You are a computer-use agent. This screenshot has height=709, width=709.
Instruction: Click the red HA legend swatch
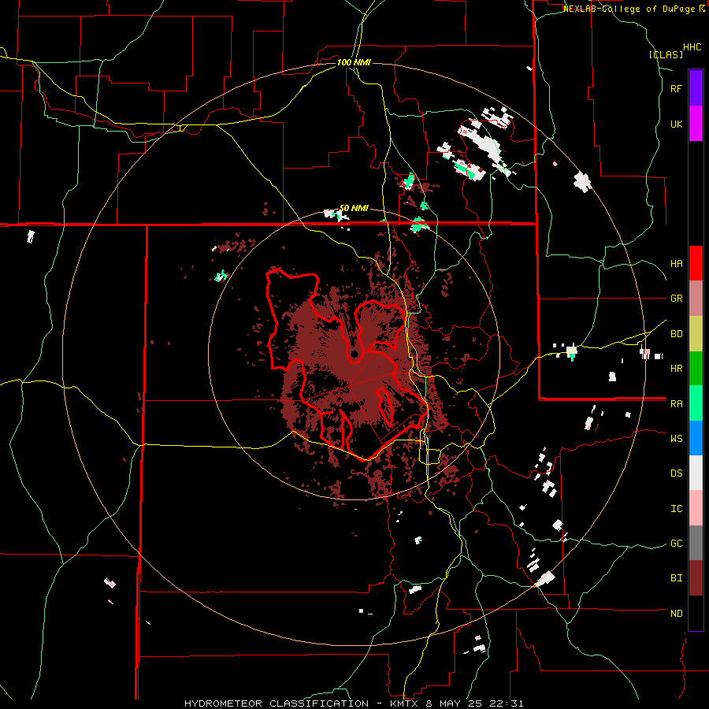pos(696,263)
